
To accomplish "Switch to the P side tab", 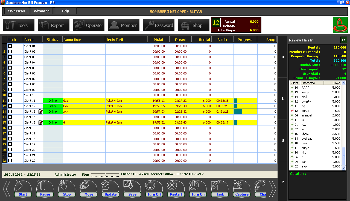I will (283, 182).
